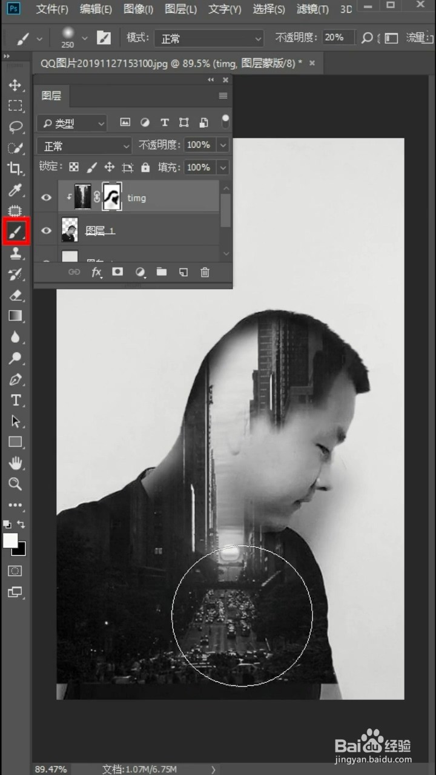Open the layer opacity 100% dropdown arrow
Screen dimensions: 436x775
(223, 145)
